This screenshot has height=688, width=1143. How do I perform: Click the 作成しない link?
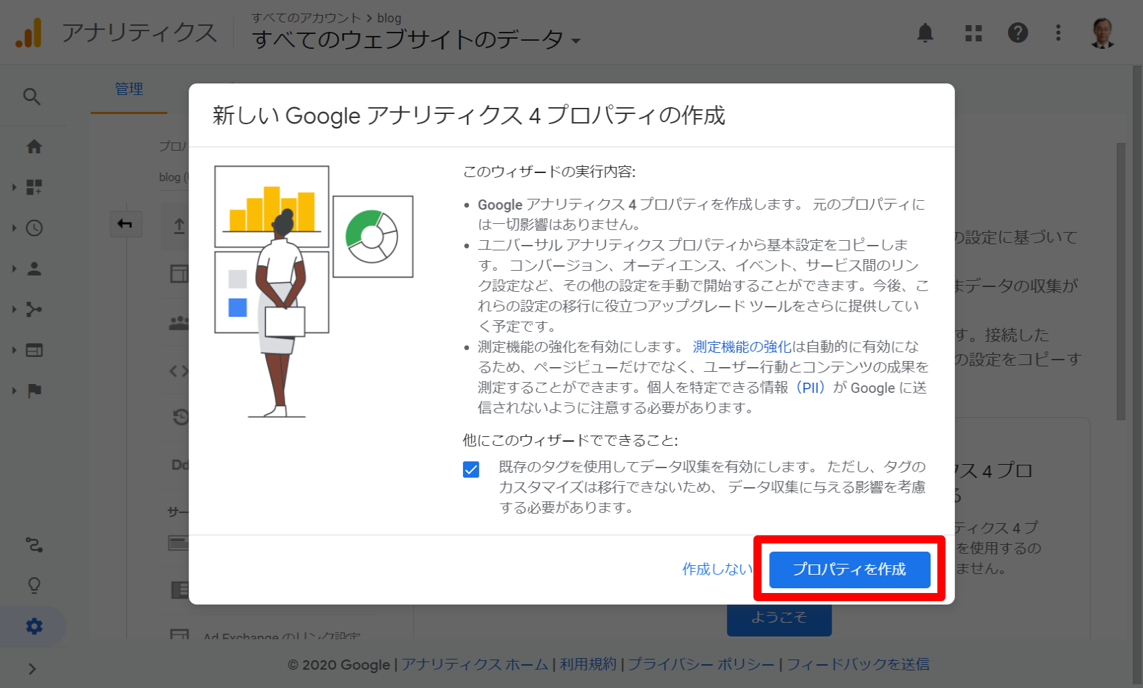[x=717, y=569]
